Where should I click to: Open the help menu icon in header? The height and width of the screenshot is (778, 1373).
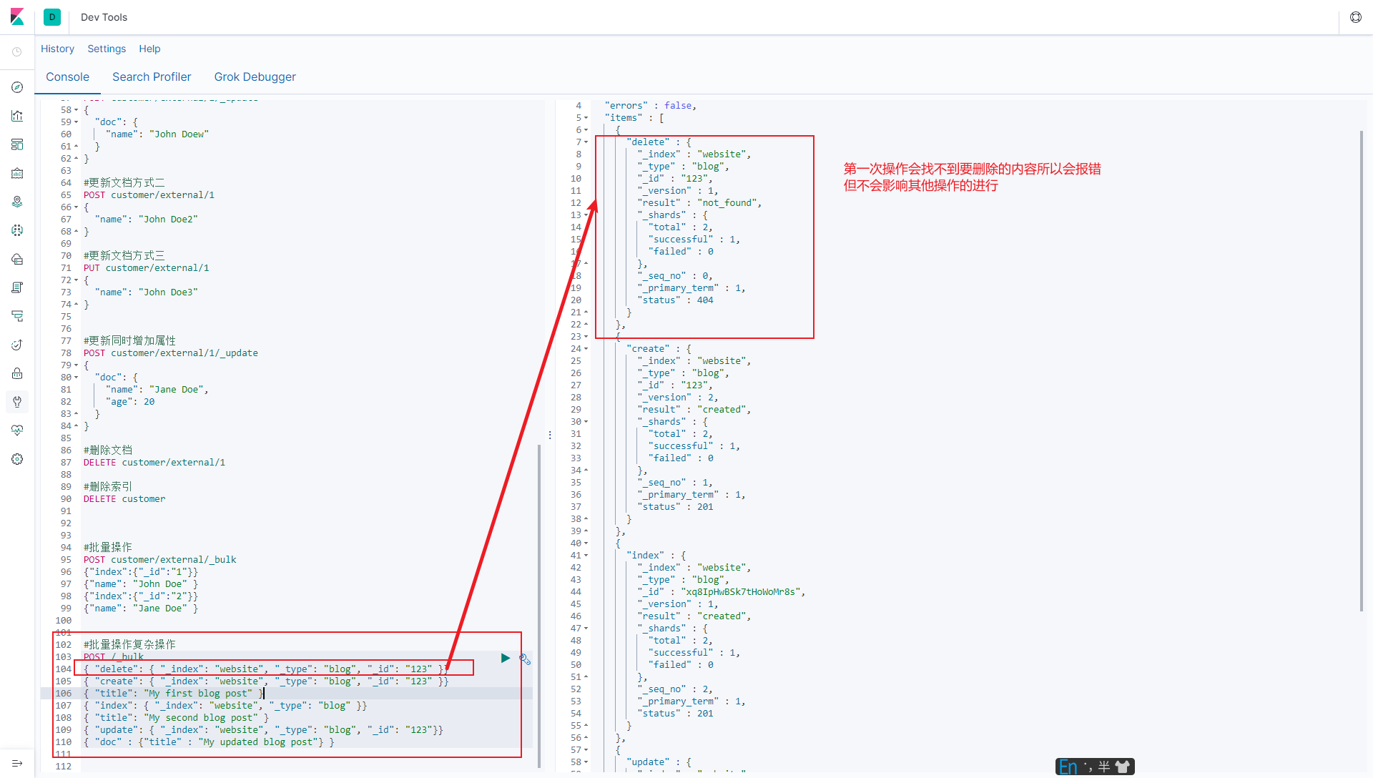(x=1356, y=17)
